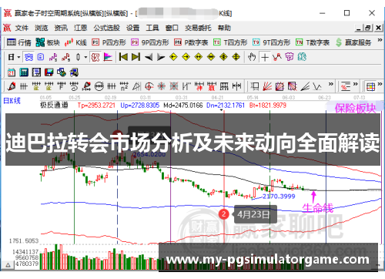
Task: Click the 日K线 chart label
Action: pyautogui.click(x=12, y=101)
